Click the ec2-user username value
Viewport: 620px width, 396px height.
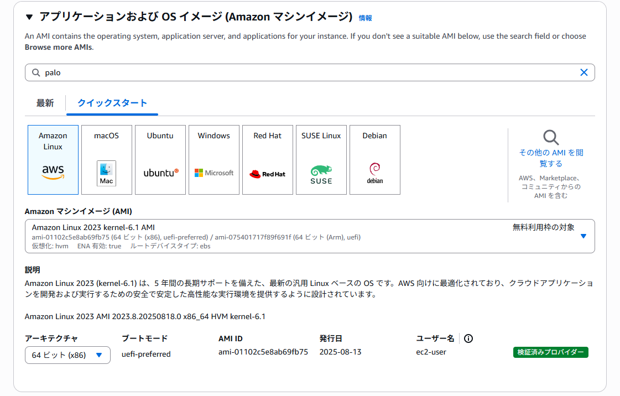[x=431, y=352]
